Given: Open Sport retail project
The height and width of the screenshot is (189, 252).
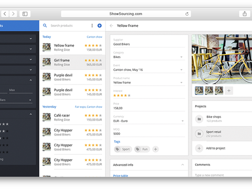Looking at the screenshot, I should point(222,134).
